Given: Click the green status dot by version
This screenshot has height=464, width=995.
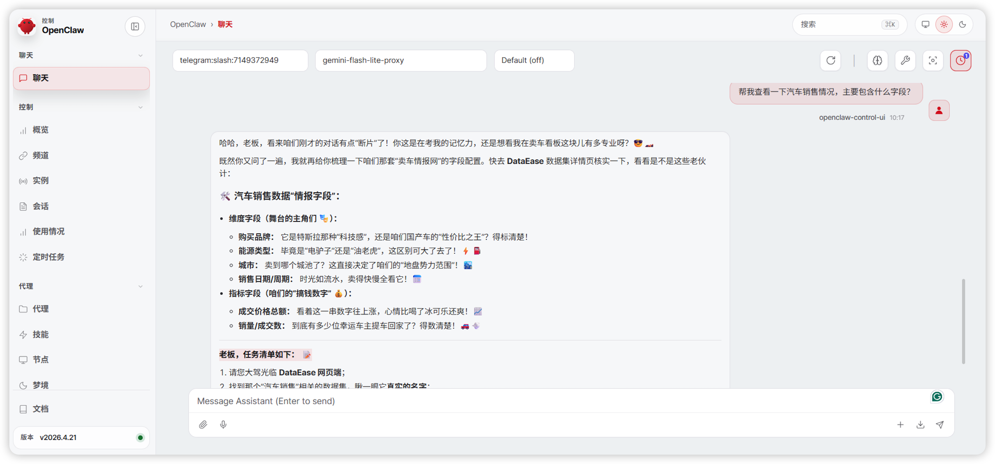Looking at the screenshot, I should pyautogui.click(x=140, y=437).
